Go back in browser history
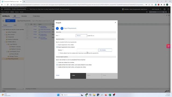Viewport: 172px width, 97px height. coord(2,5)
